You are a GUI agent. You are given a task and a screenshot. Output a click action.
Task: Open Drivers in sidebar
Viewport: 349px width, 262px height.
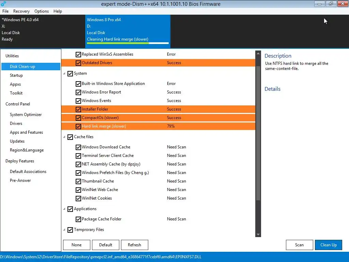16,123
